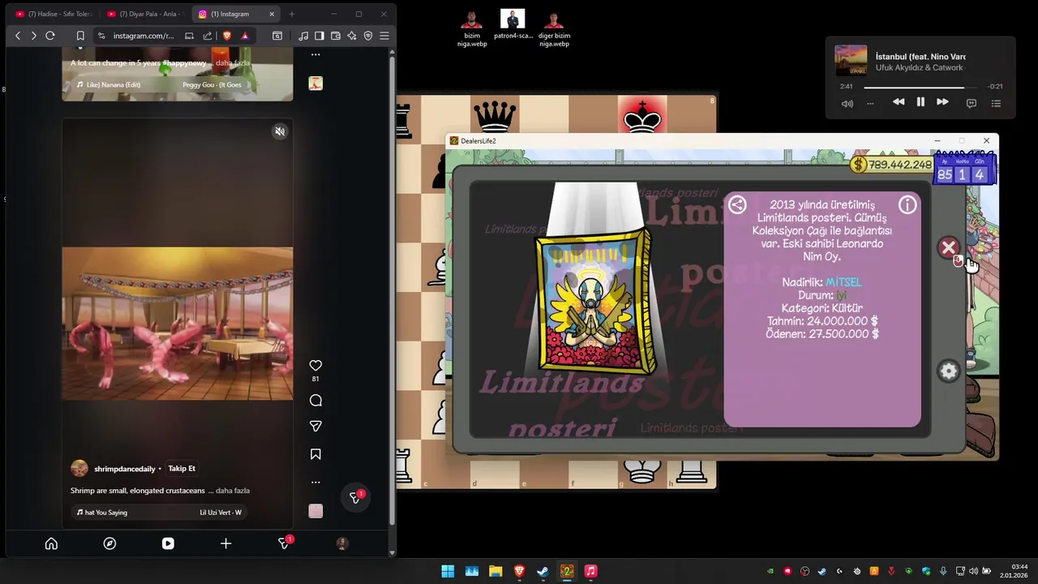Expand the upper reel caption daha fazla
The height and width of the screenshot is (584, 1038).
point(233,63)
